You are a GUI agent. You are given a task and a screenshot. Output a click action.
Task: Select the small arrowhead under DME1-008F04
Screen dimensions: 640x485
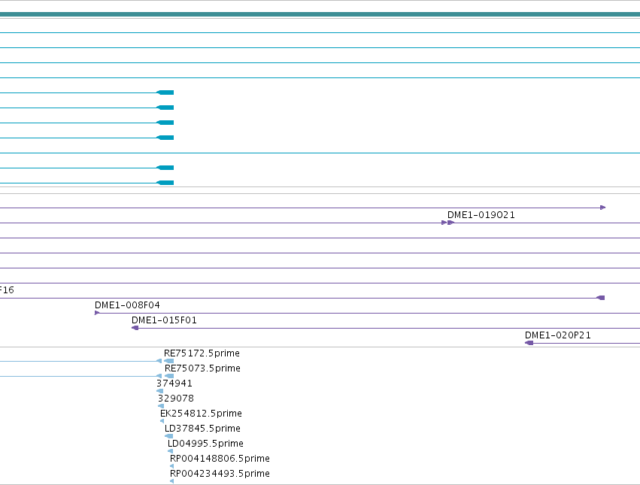pyautogui.click(x=97, y=313)
